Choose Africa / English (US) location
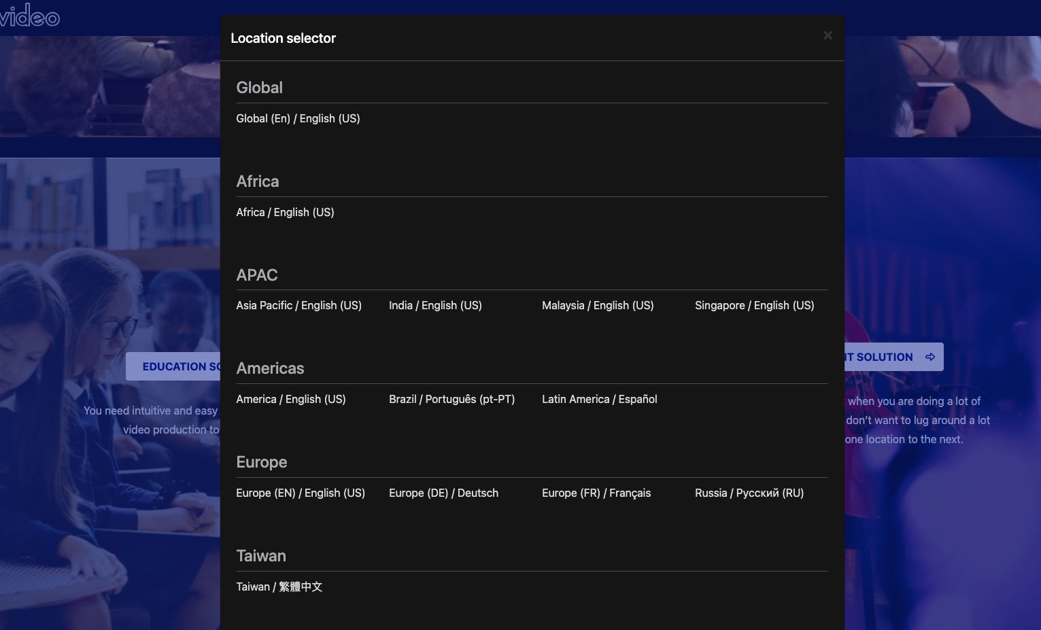1041x630 pixels. tap(285, 212)
